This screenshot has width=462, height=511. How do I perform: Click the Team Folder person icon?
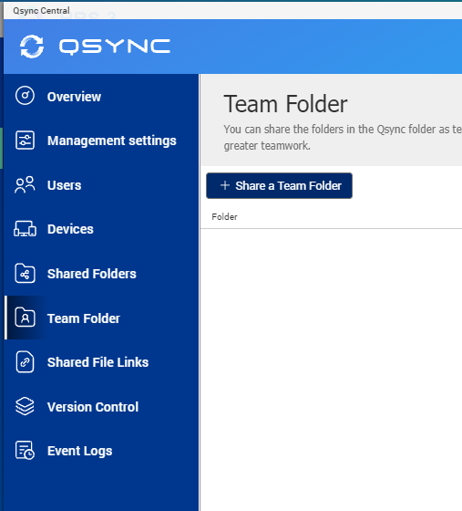[x=25, y=318]
